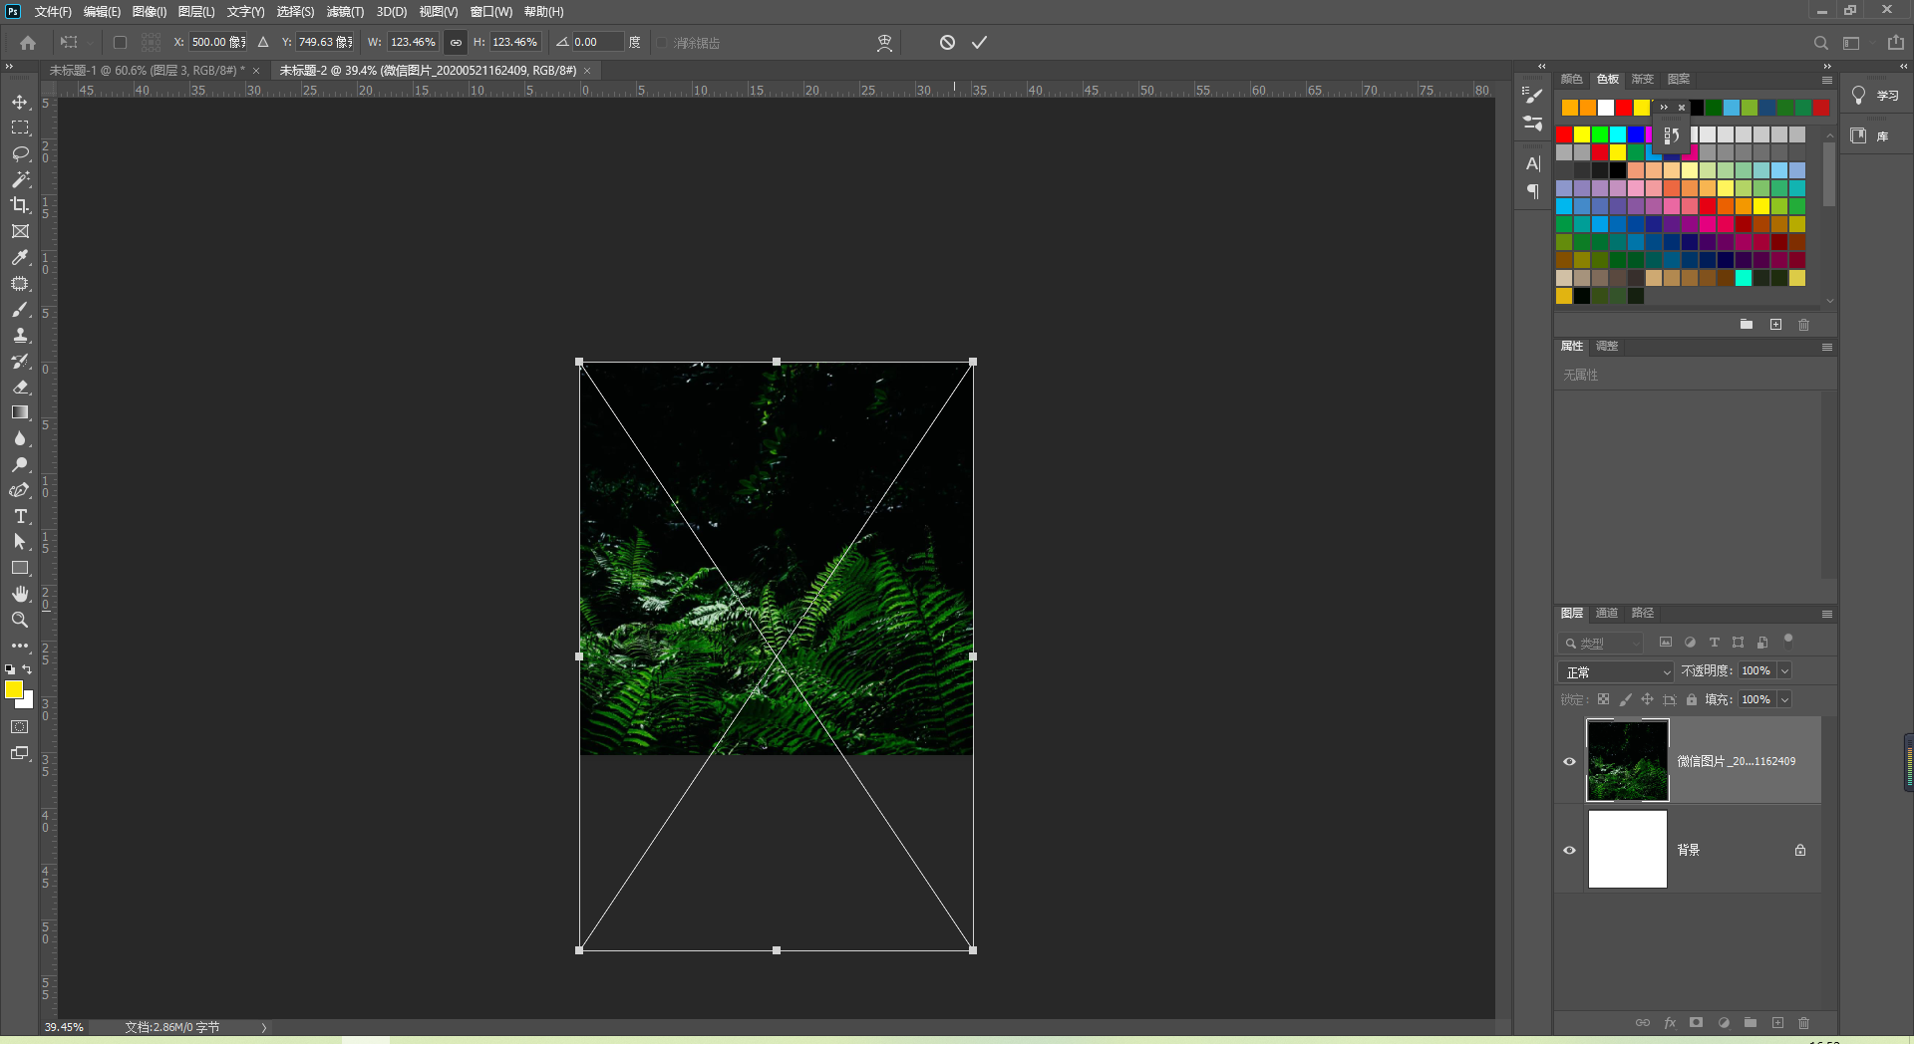
Task: Click the yellow foreground color swatch
Action: pyautogui.click(x=13, y=688)
